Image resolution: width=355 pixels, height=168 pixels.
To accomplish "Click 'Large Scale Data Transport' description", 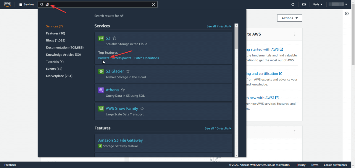I will click(125, 114).
